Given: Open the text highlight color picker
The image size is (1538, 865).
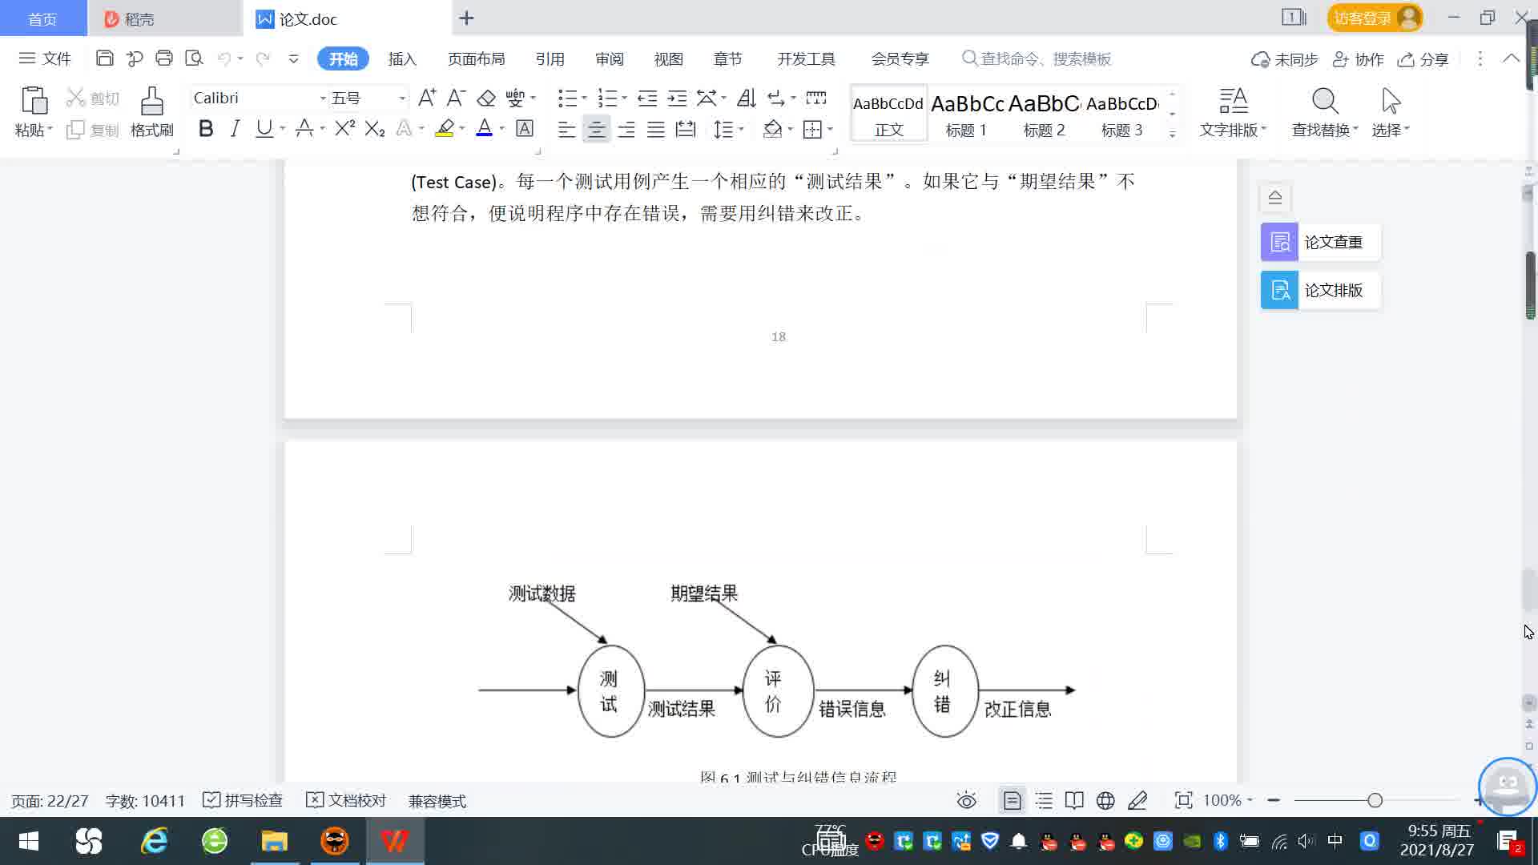Looking at the screenshot, I should pos(462,129).
